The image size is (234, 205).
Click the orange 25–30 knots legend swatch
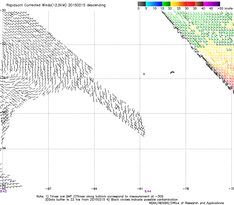click(183, 4)
